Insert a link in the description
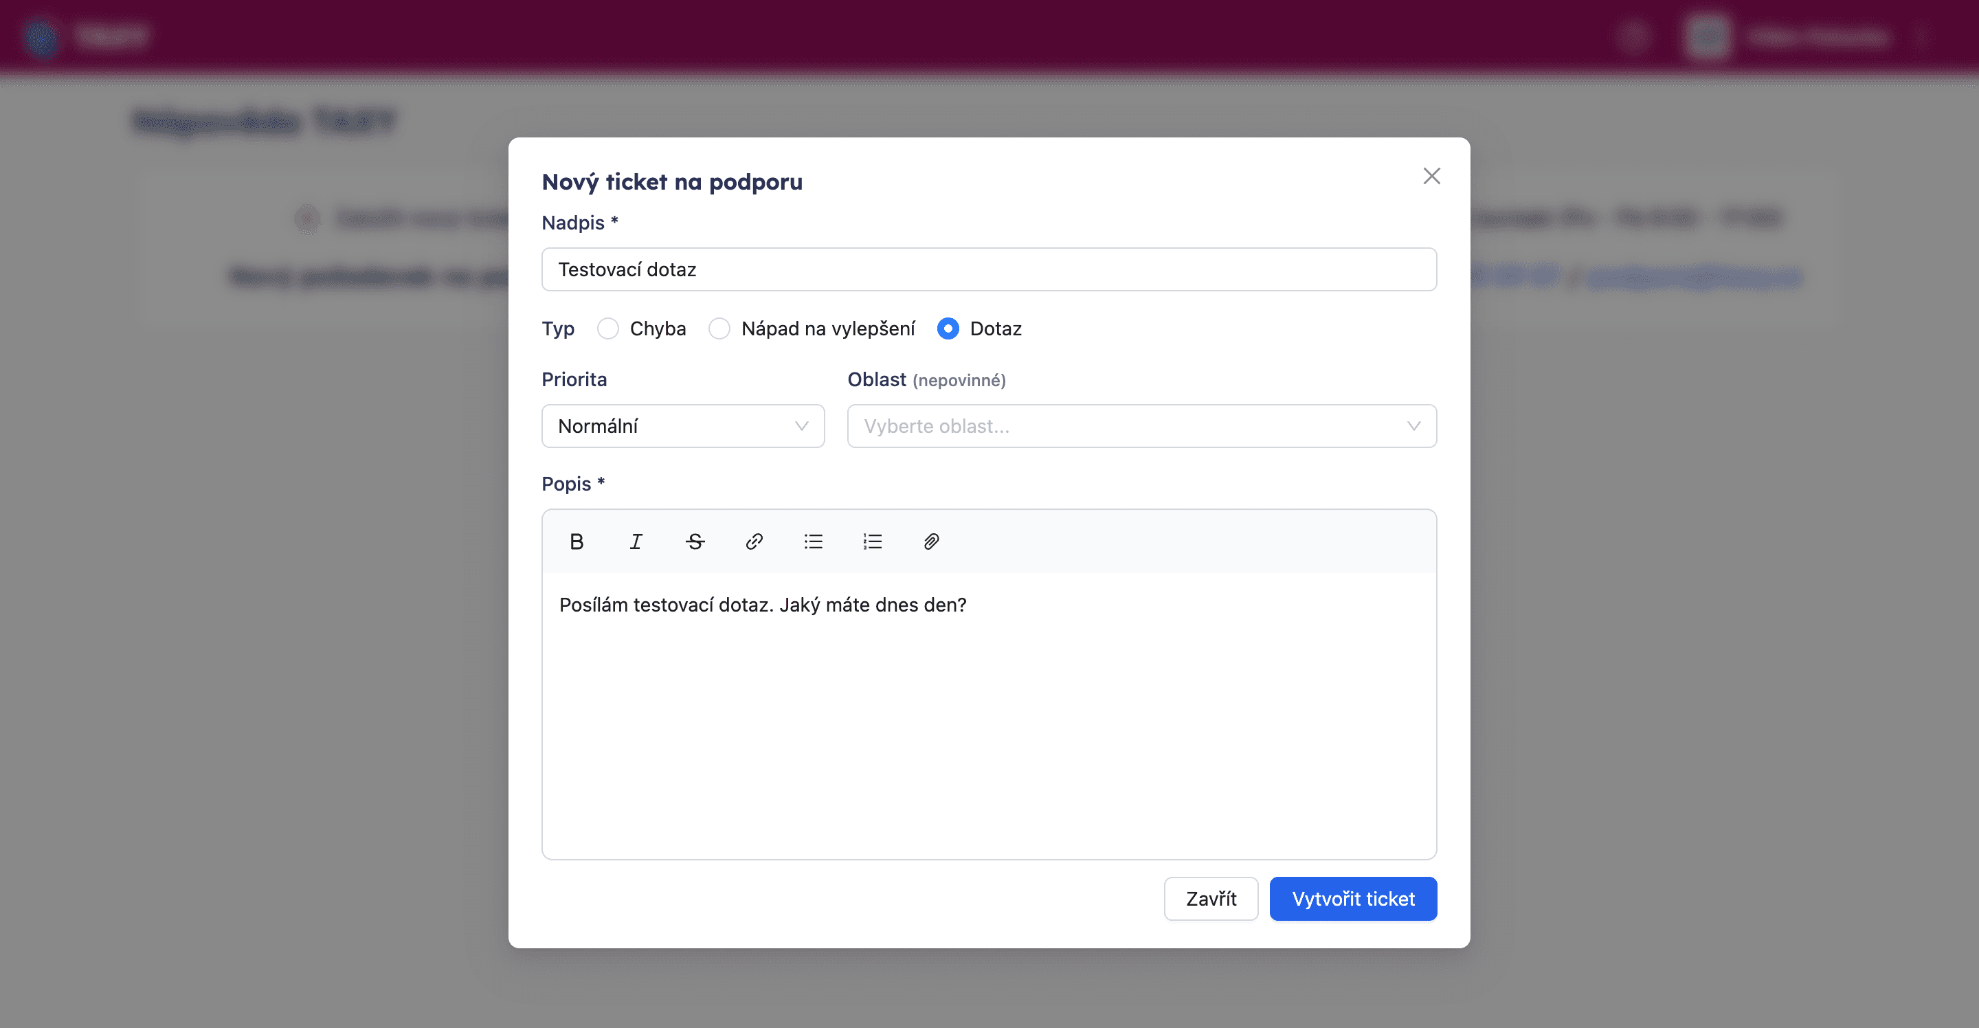This screenshot has width=1979, height=1028. (754, 541)
